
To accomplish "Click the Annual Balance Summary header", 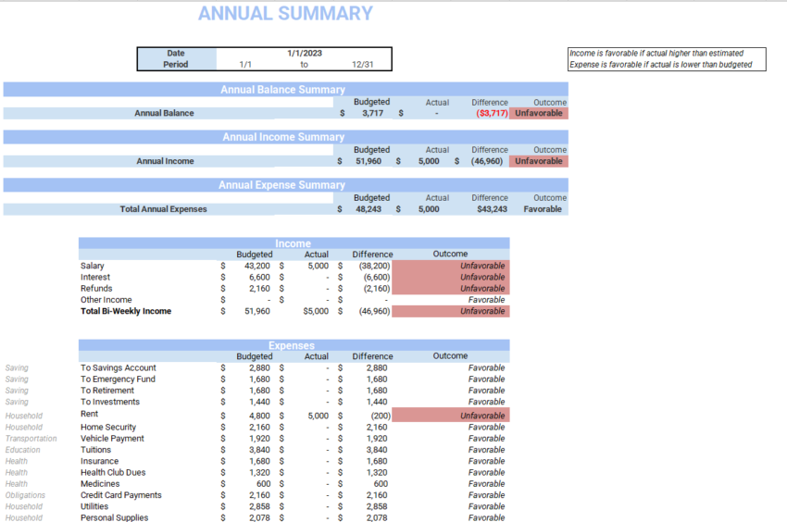I will coord(282,90).
